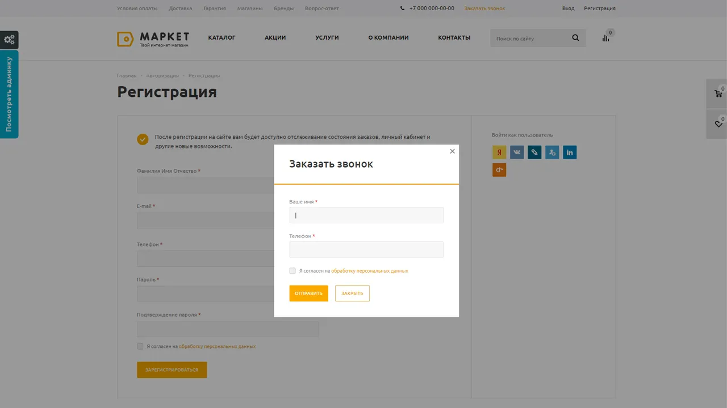
Task: Click the Mail.ru user login icon
Action: 552,152
